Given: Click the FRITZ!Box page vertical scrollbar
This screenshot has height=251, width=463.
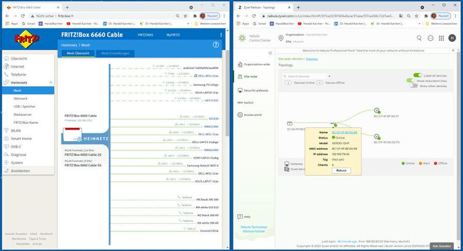Looking at the screenshot, I should (x=227, y=93).
